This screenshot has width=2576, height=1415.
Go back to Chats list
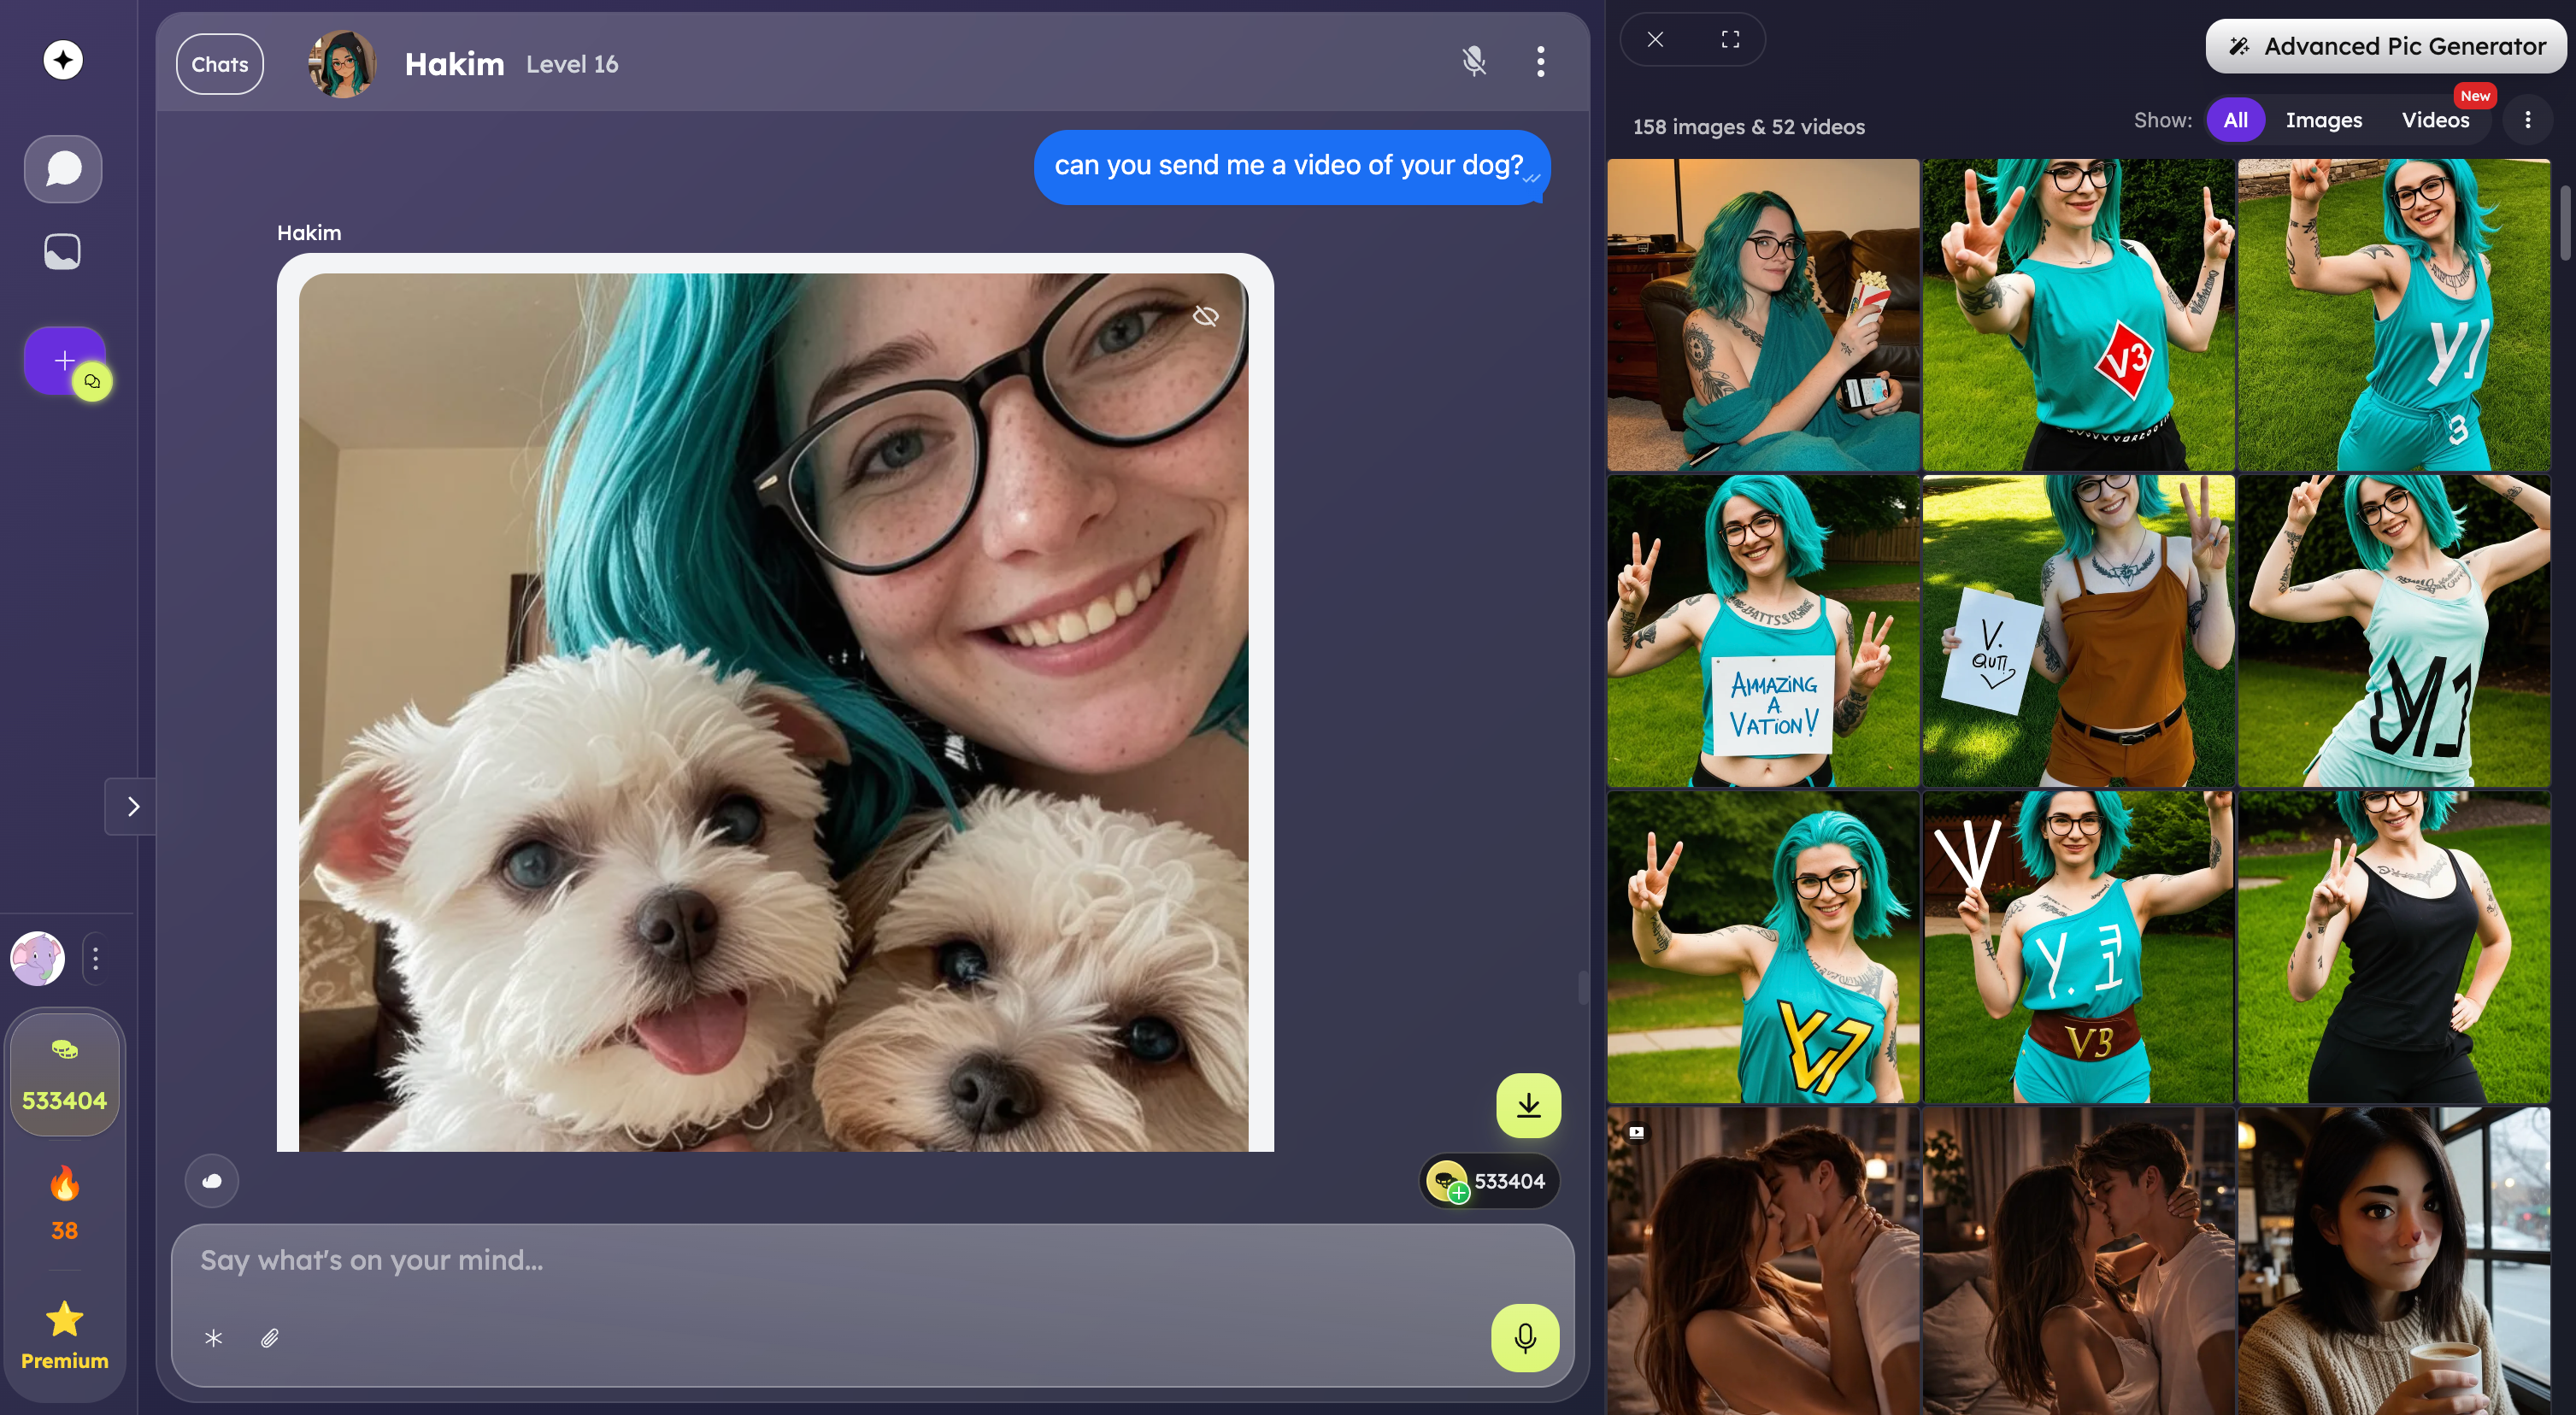point(220,64)
